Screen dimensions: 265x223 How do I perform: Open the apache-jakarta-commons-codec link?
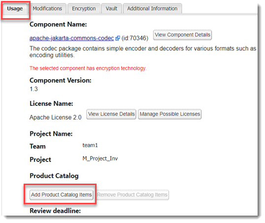(x=71, y=38)
